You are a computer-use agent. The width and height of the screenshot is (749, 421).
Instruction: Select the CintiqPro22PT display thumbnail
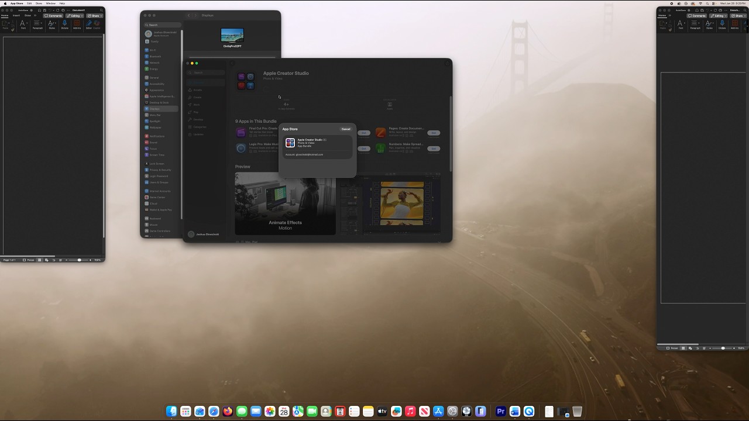click(x=232, y=36)
